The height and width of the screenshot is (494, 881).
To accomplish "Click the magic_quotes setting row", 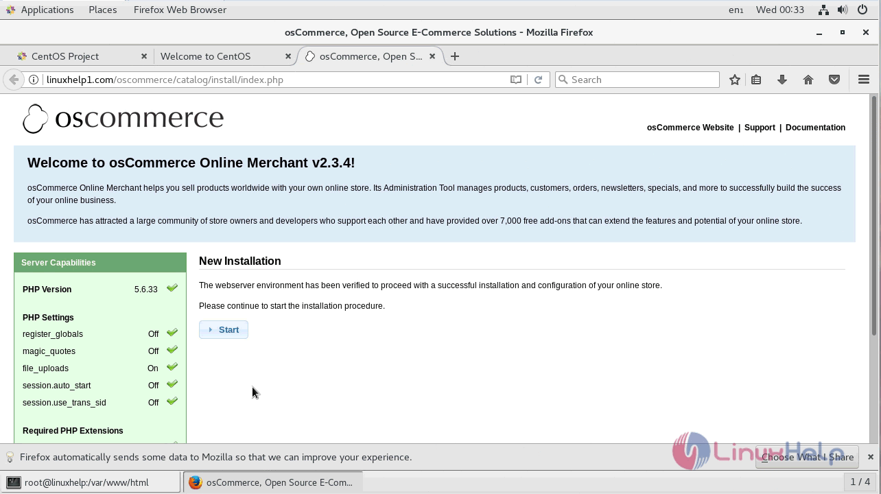I will click(x=100, y=351).
